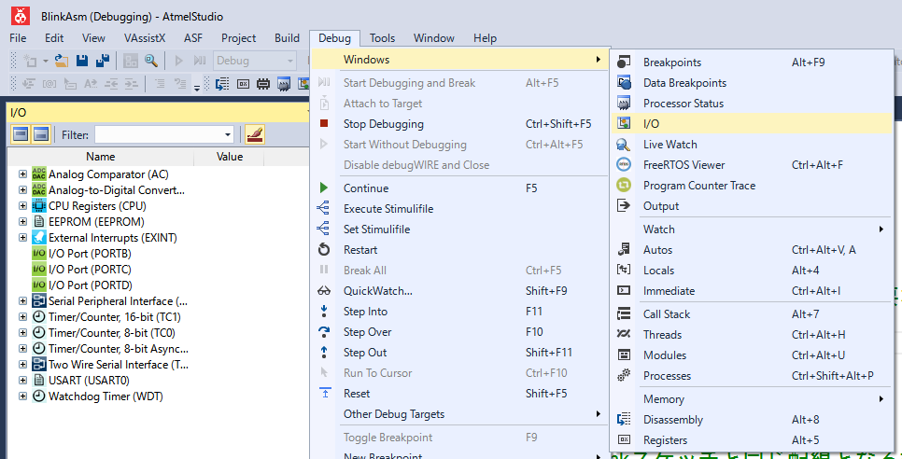The image size is (902, 459).
Task: Select I/O Port (PORTC) in tree
Action: coord(91,269)
